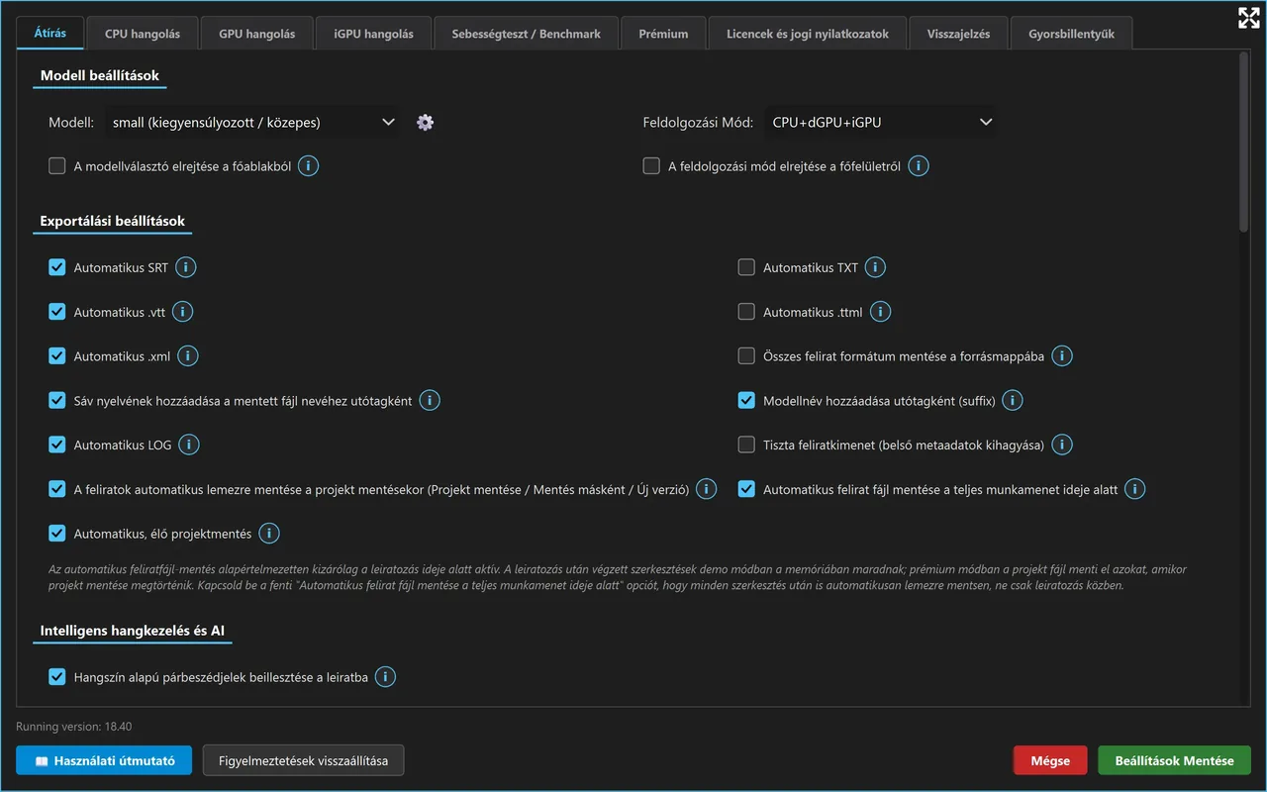Image resolution: width=1267 pixels, height=792 pixels.
Task: Switch to the CPU hangolás tab
Action: point(143,34)
